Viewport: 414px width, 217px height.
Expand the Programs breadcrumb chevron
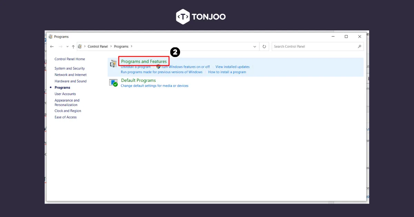[x=131, y=46]
